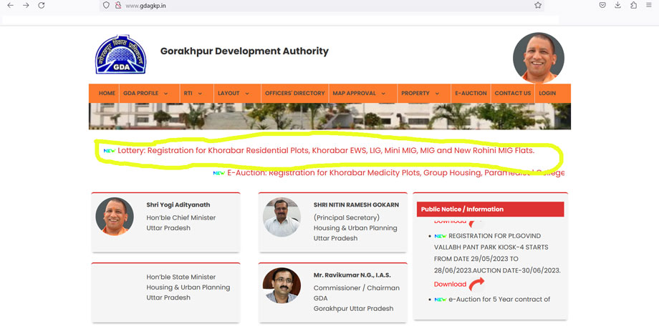The height and width of the screenshot is (326, 659).
Task: Expand the MAP APPROVAL dropdown chevron
Action: pos(383,94)
